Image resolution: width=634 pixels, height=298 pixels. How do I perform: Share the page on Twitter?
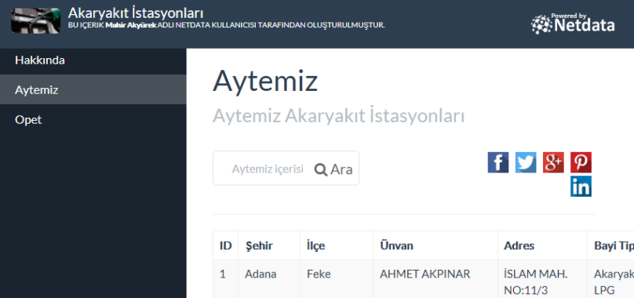point(526,162)
